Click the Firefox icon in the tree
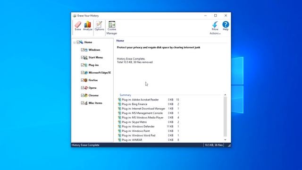The height and width of the screenshot is (170, 302). 86,80
